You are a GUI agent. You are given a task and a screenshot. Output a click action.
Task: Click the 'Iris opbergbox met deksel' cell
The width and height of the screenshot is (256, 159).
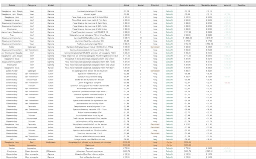pyautogui.click(x=90, y=71)
